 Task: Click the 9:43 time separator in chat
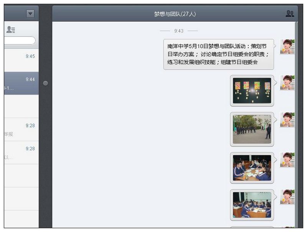[179, 31]
